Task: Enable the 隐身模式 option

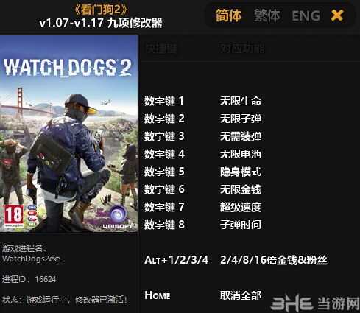Action: [241, 172]
